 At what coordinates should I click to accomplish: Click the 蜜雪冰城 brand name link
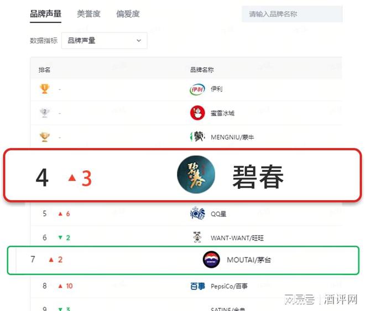pos(222,113)
